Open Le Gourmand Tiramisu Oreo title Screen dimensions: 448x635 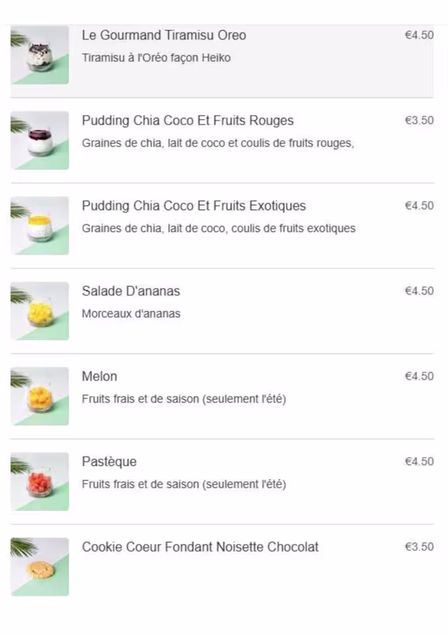point(164,35)
